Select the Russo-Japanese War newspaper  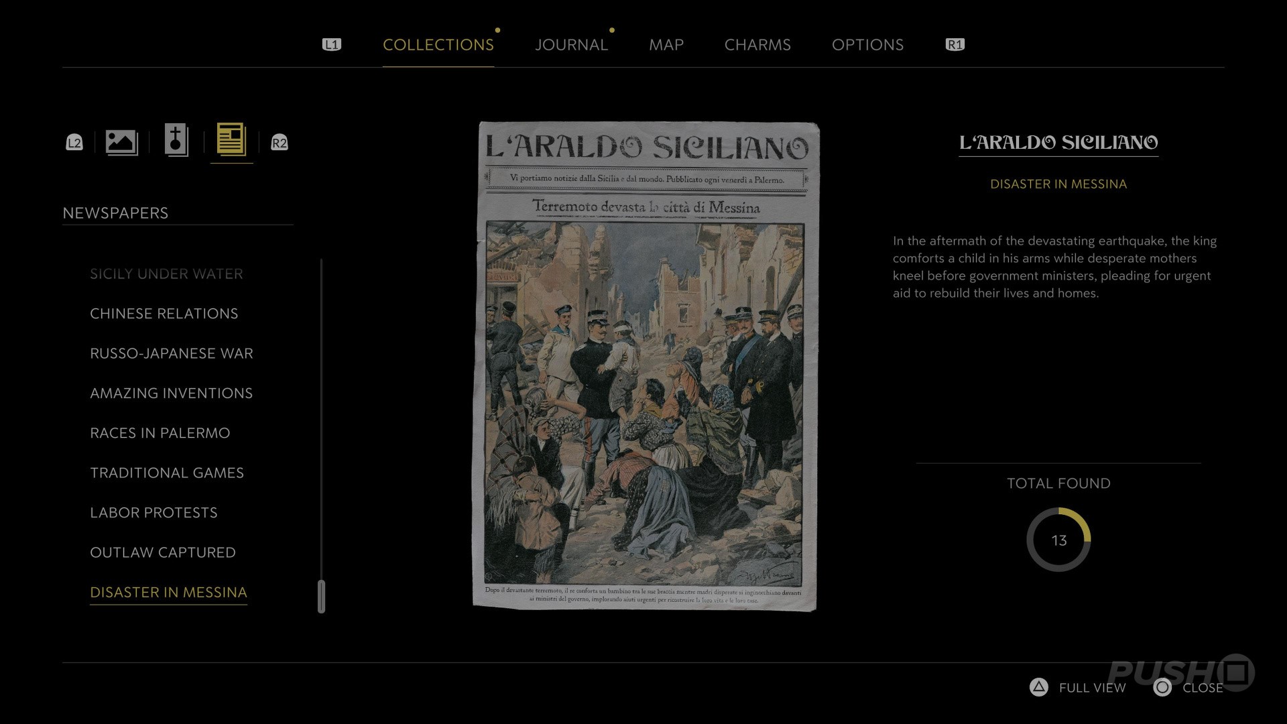172,353
